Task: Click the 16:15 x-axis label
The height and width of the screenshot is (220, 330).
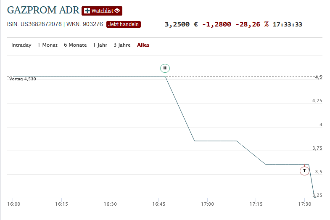Action: point(62,204)
